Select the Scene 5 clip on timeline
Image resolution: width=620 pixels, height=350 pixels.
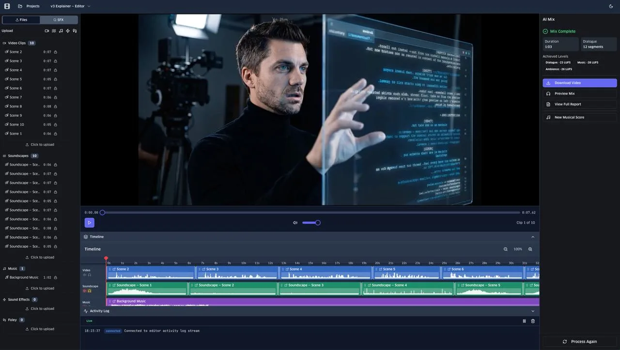pos(406,273)
